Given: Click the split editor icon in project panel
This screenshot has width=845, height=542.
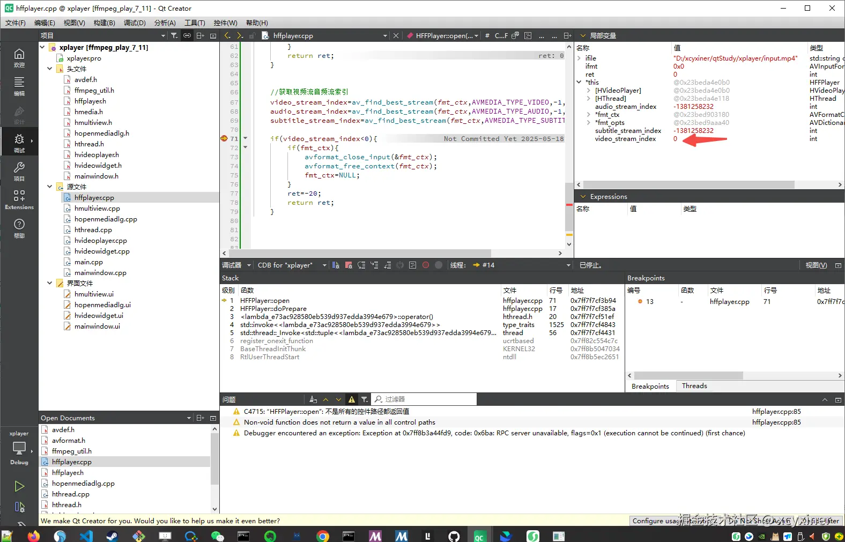Looking at the screenshot, I should click(x=200, y=36).
